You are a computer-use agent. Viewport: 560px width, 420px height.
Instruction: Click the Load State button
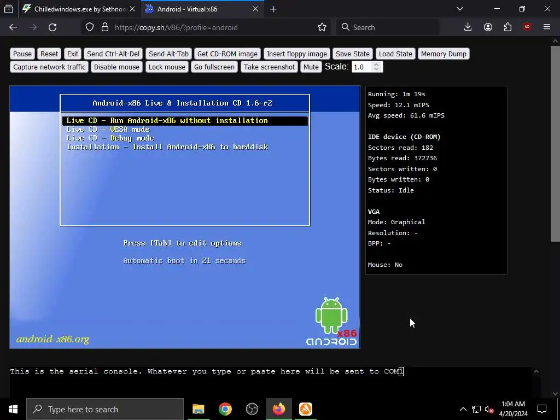click(x=395, y=54)
